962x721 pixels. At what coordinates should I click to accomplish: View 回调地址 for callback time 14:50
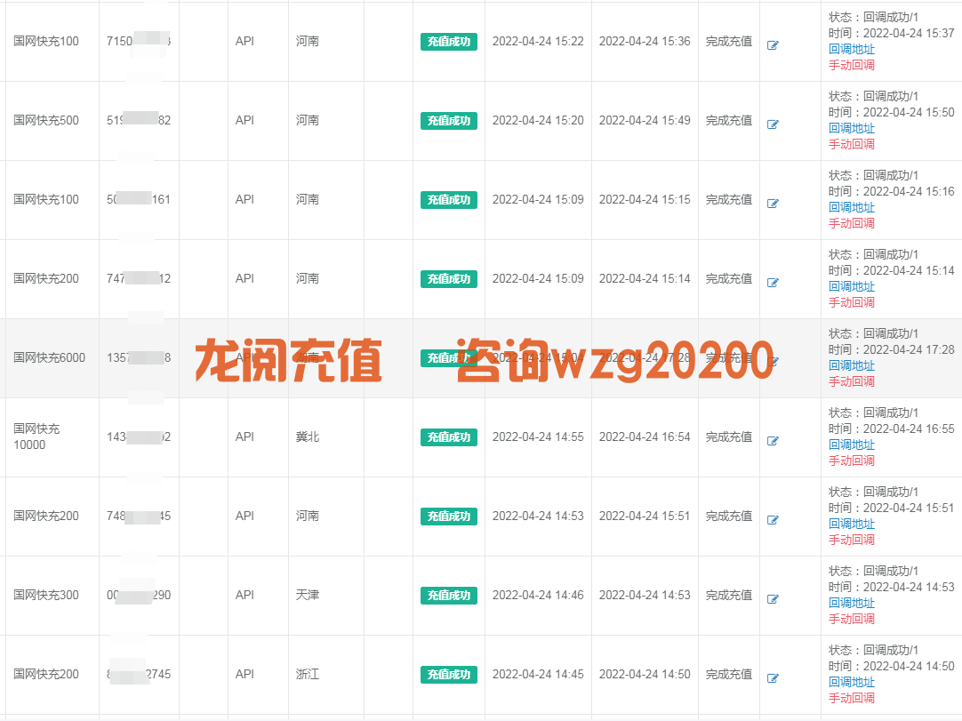pos(852,683)
